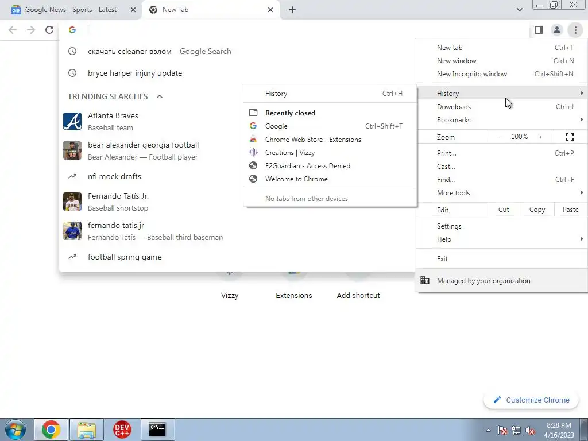Viewport: 588px width, 441px height.
Task: Reload the page with the refresh icon
Action: (49, 30)
